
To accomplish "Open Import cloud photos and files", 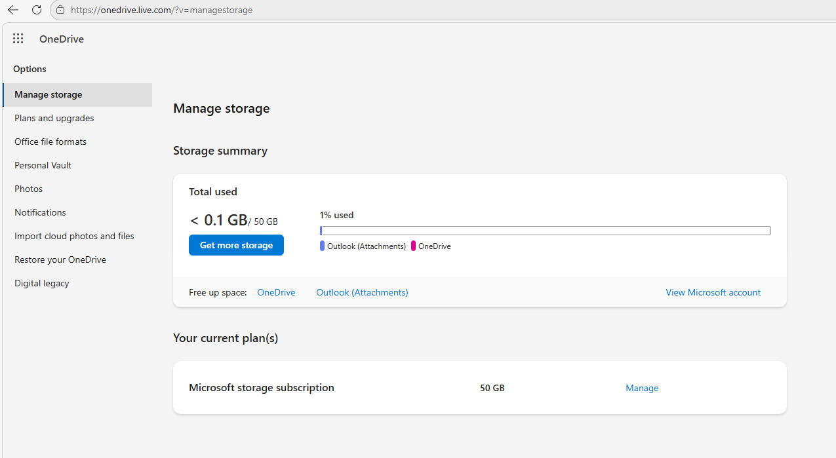I will (x=75, y=236).
